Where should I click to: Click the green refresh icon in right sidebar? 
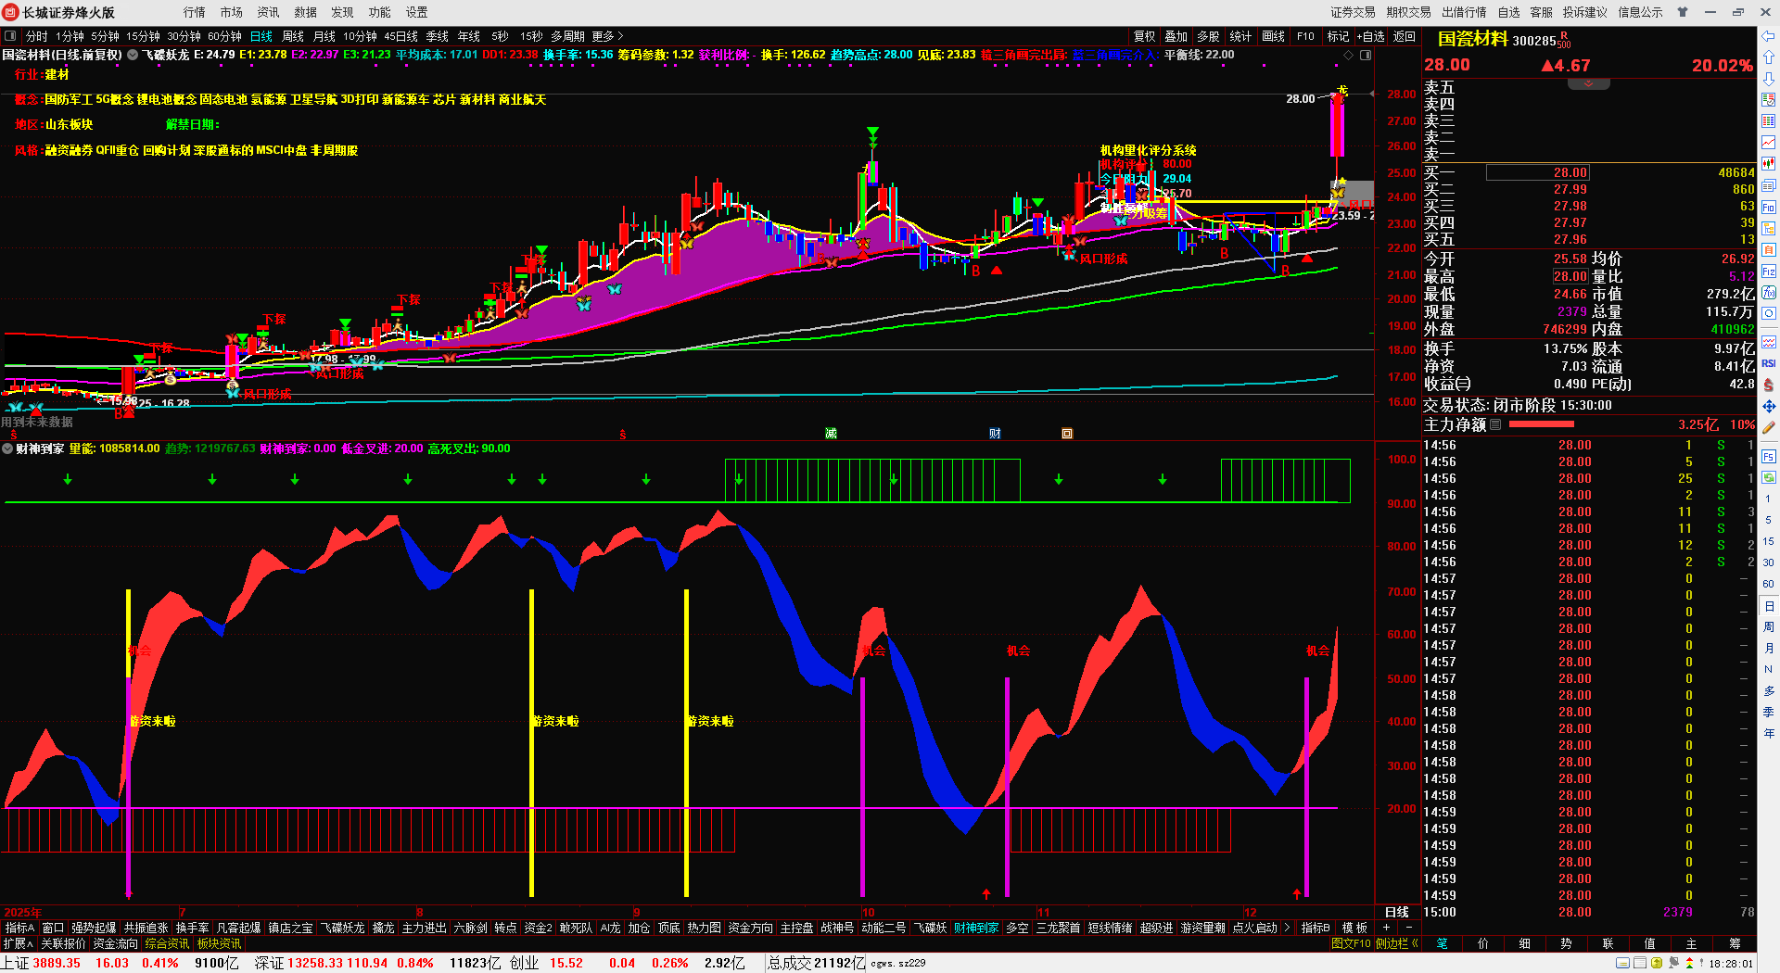(1768, 477)
